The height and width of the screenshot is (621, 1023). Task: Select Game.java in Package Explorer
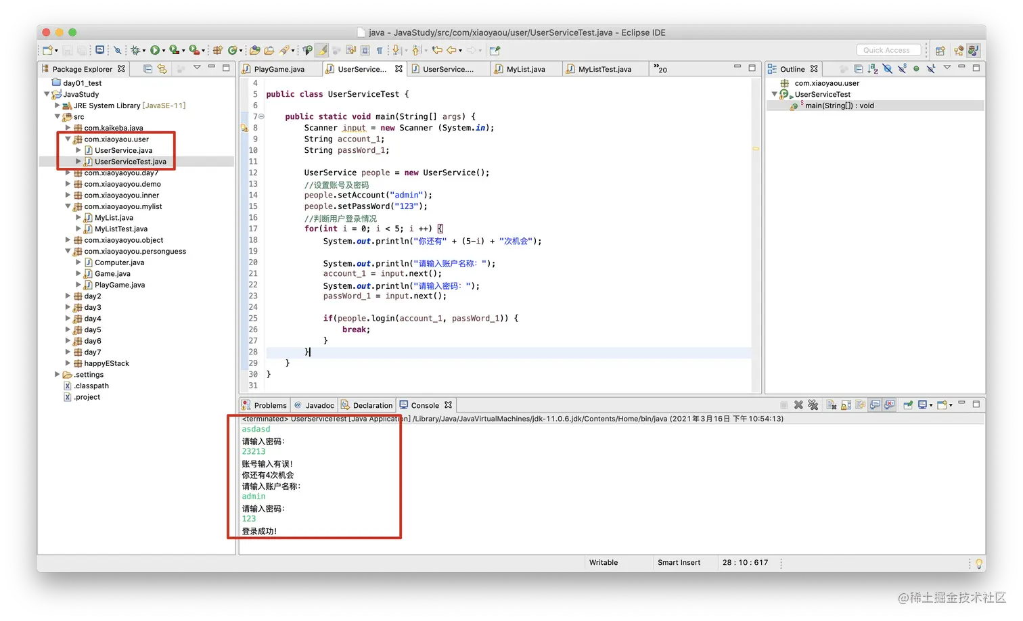pyautogui.click(x=112, y=274)
